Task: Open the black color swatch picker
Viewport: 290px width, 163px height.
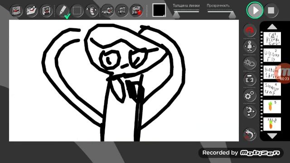Action: click(x=159, y=10)
